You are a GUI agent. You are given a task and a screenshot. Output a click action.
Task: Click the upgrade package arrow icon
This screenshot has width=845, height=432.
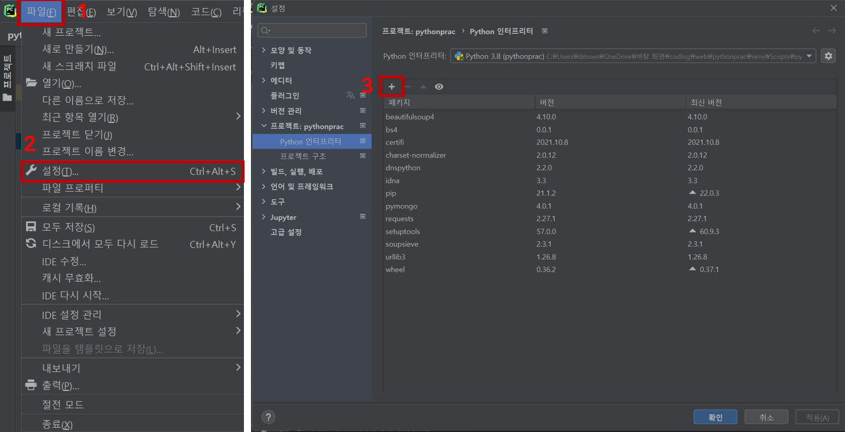[423, 87]
